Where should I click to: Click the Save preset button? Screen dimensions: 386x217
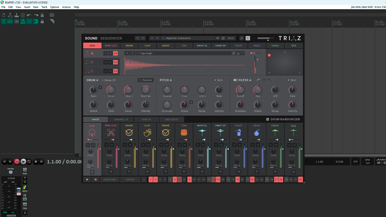tap(231, 38)
